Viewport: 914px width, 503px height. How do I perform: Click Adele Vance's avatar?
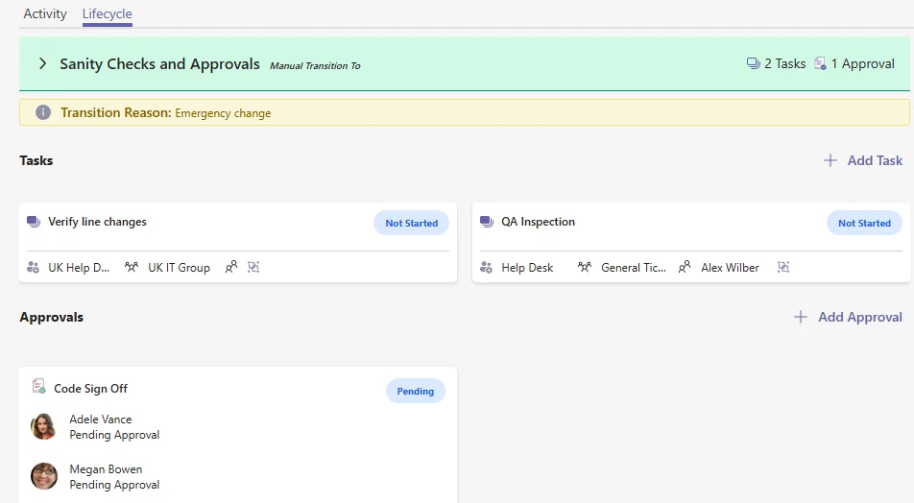pyautogui.click(x=44, y=426)
